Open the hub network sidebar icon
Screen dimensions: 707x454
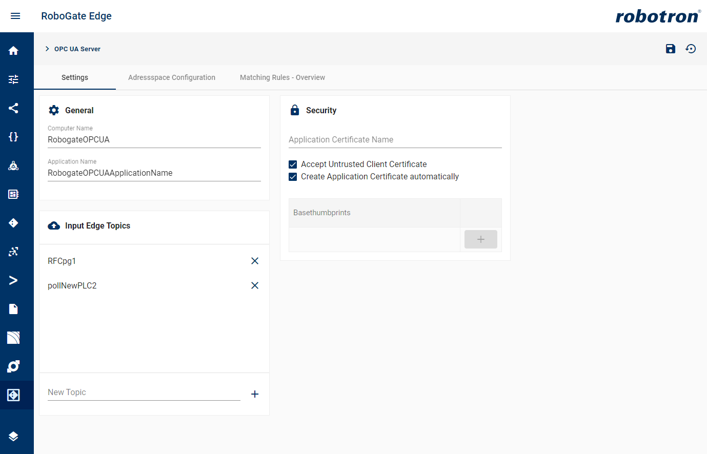coord(13,166)
